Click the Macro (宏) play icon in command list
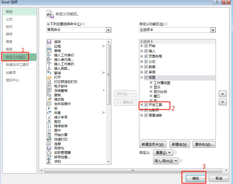The width and height of the screenshot is (233, 184). (x=49, y=108)
